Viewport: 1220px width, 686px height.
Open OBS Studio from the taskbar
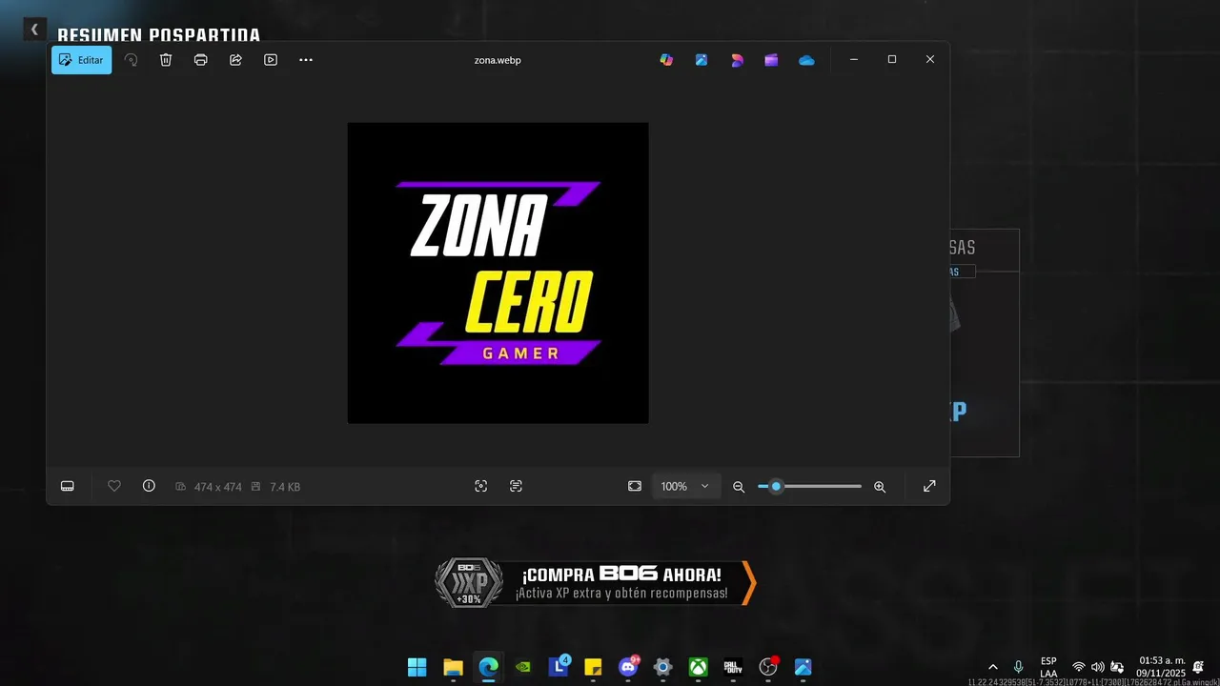[768, 667]
